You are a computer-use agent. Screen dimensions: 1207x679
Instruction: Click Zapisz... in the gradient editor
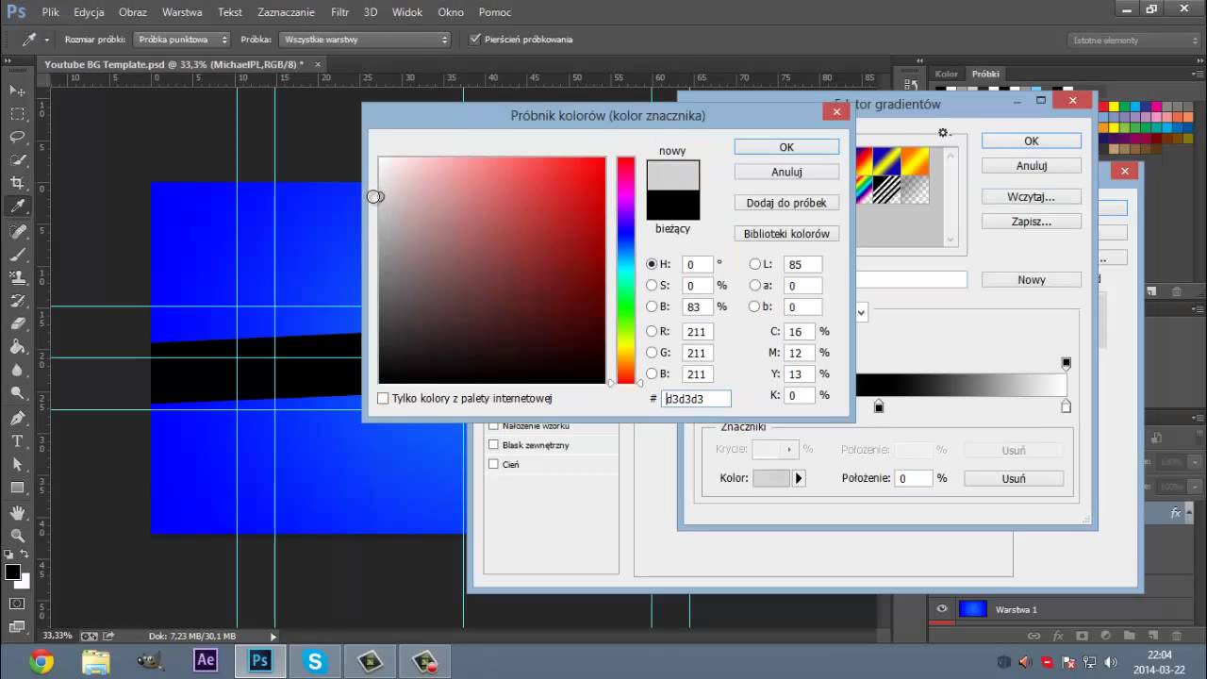point(1031,222)
